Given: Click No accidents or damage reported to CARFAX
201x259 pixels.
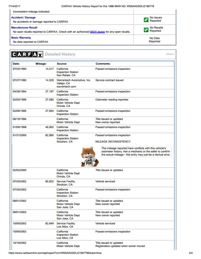Looking at the screenshot, I should pos(41,22).
